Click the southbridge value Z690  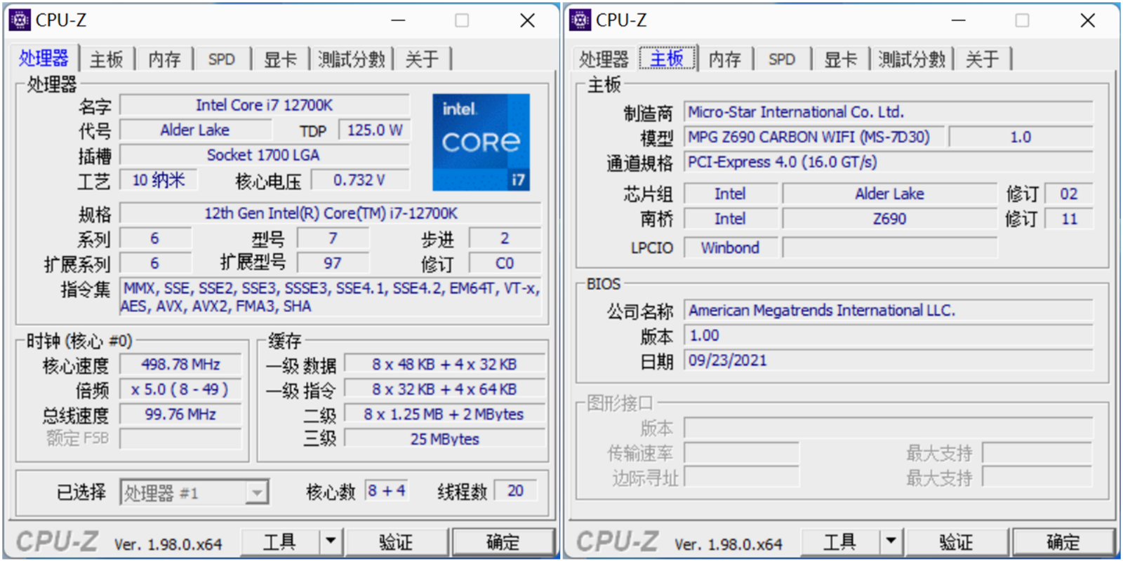890,219
